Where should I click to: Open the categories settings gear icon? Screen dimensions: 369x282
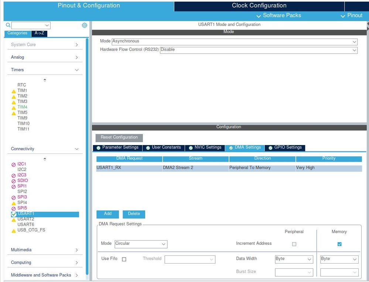pos(85,25)
